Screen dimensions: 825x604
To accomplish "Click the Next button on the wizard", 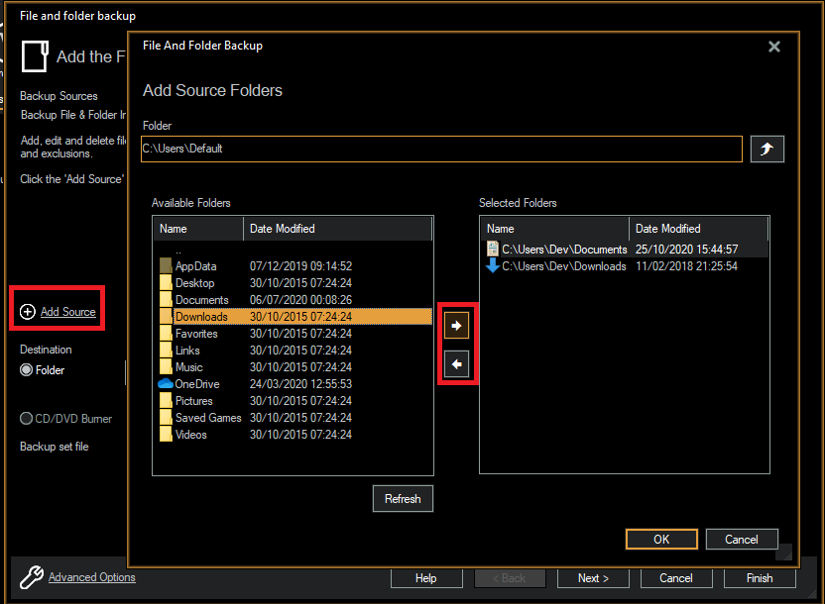I will pos(592,577).
